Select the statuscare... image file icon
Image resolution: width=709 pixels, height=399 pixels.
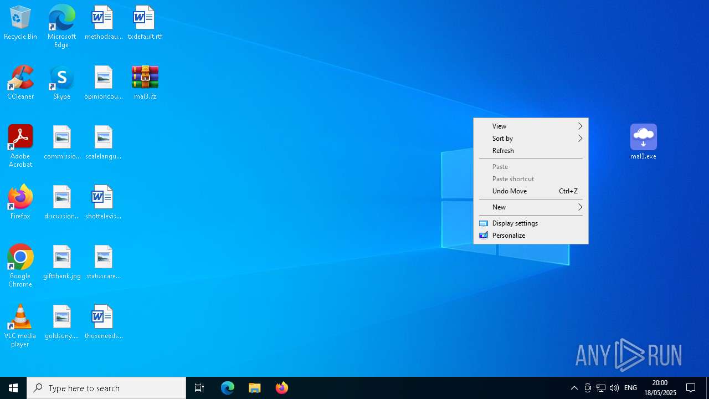(103, 263)
